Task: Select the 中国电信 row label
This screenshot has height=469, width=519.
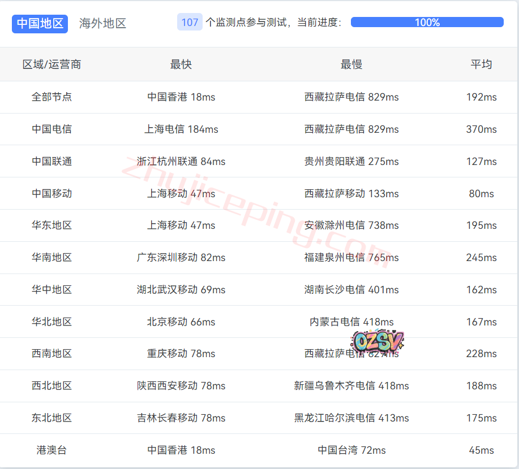Action: (52, 129)
